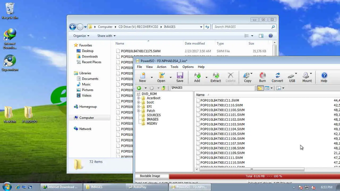Open the Help menu in PowerISO

(201, 67)
